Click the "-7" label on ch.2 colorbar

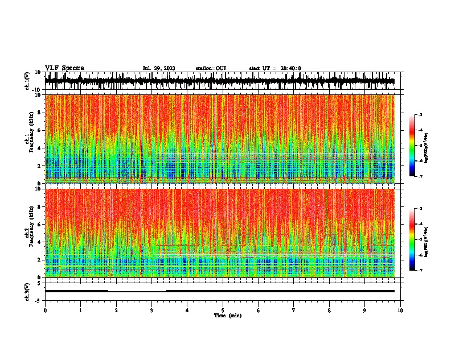coord(420,270)
